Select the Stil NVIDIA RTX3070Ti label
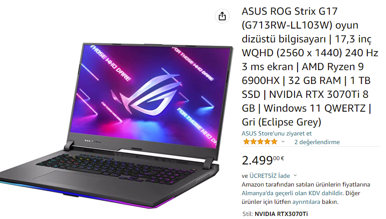386x219 pixels. point(275,213)
